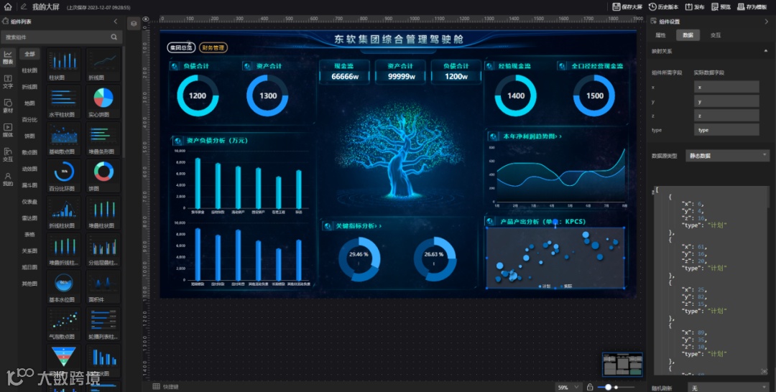This screenshot has width=776, height=392.
Task: Select 全部 category filter
Action: 29,54
